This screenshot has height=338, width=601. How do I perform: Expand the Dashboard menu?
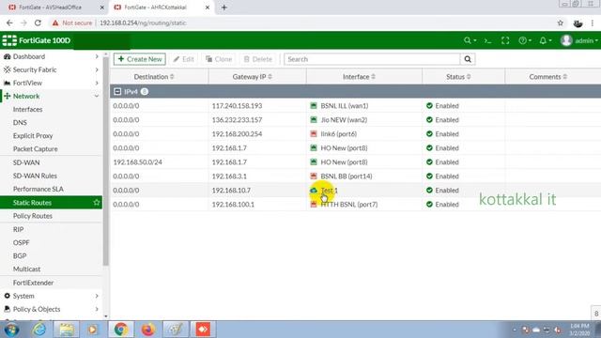point(52,56)
